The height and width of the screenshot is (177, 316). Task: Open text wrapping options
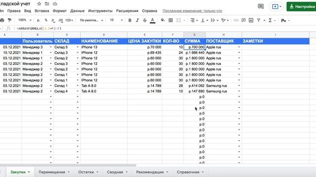point(214,20)
